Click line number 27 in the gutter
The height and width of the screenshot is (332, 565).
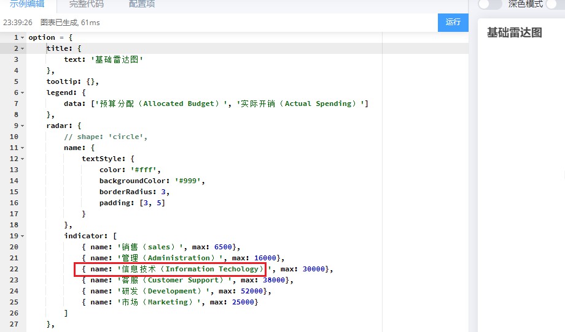coord(14,324)
